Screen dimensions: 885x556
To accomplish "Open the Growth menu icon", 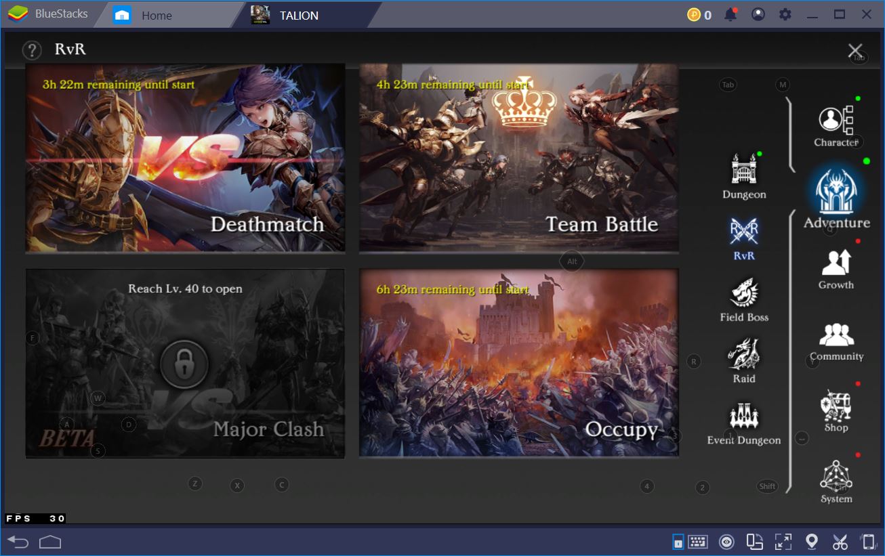I will point(836,262).
